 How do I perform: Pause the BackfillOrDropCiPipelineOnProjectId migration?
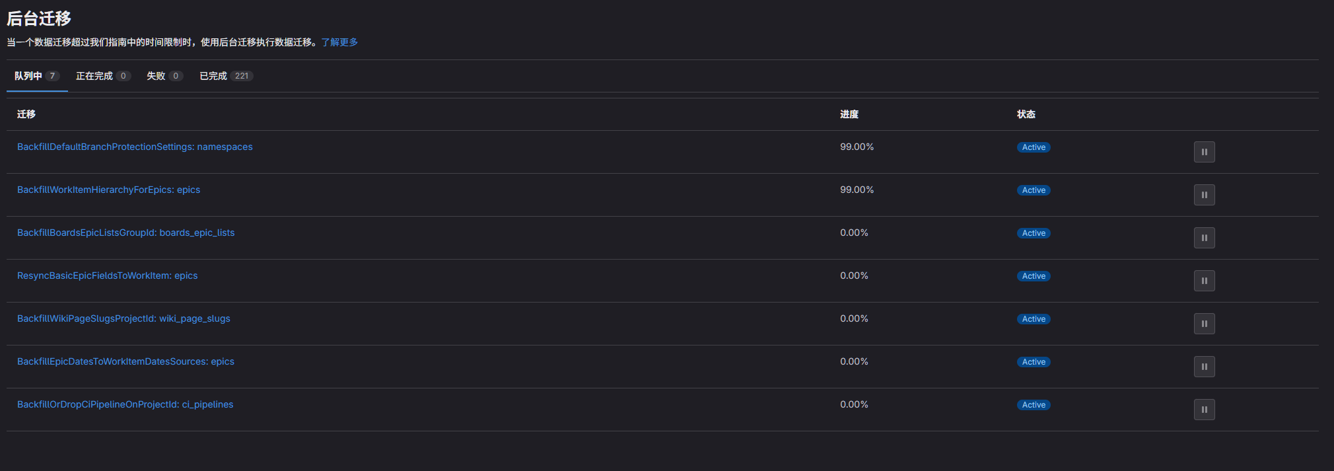[1204, 410]
